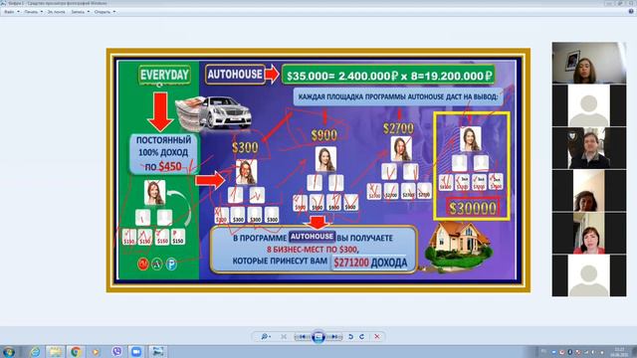This screenshot has height=358, width=637.
Task: Open the help icon in the toolbar
Action: click(x=631, y=12)
